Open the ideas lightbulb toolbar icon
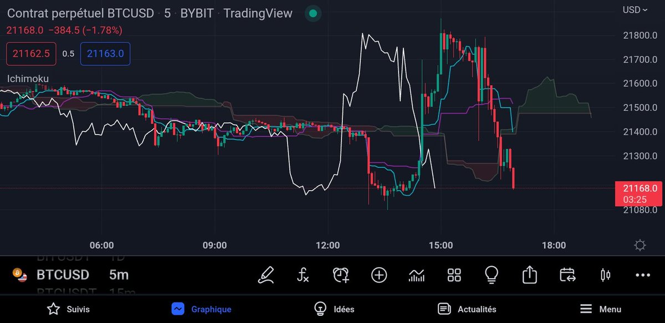This screenshot has height=323, width=665. tap(492, 274)
